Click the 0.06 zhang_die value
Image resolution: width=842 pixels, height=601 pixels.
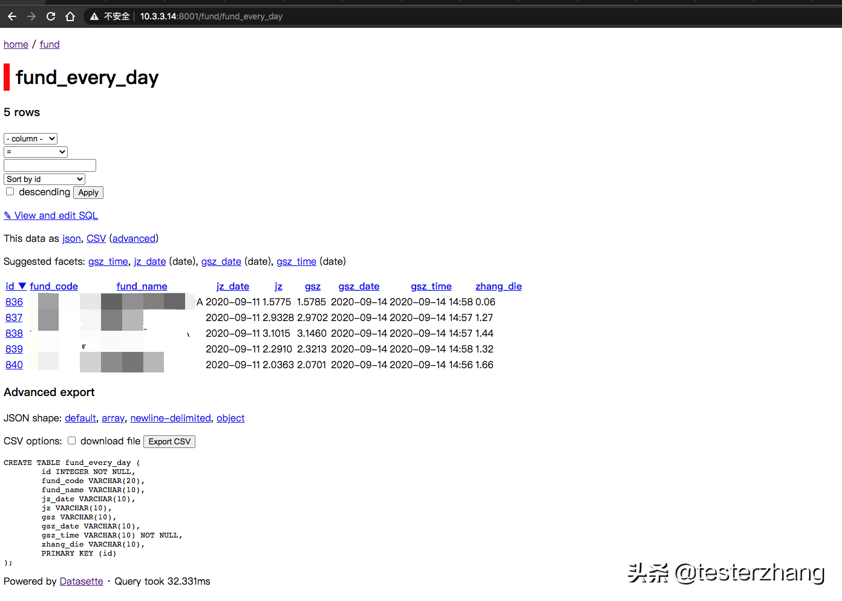click(486, 302)
